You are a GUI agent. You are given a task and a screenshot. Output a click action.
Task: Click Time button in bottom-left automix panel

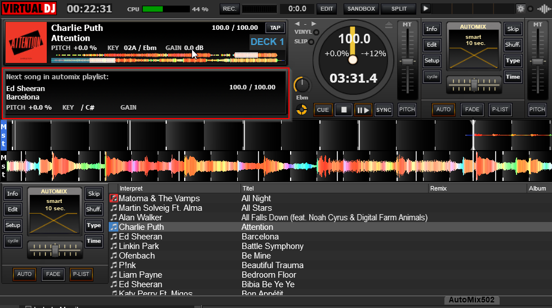(94, 241)
